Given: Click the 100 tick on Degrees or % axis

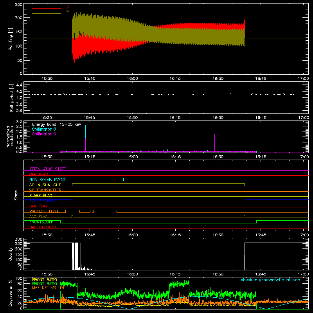Looking at the screenshot, I should pos(19,279).
